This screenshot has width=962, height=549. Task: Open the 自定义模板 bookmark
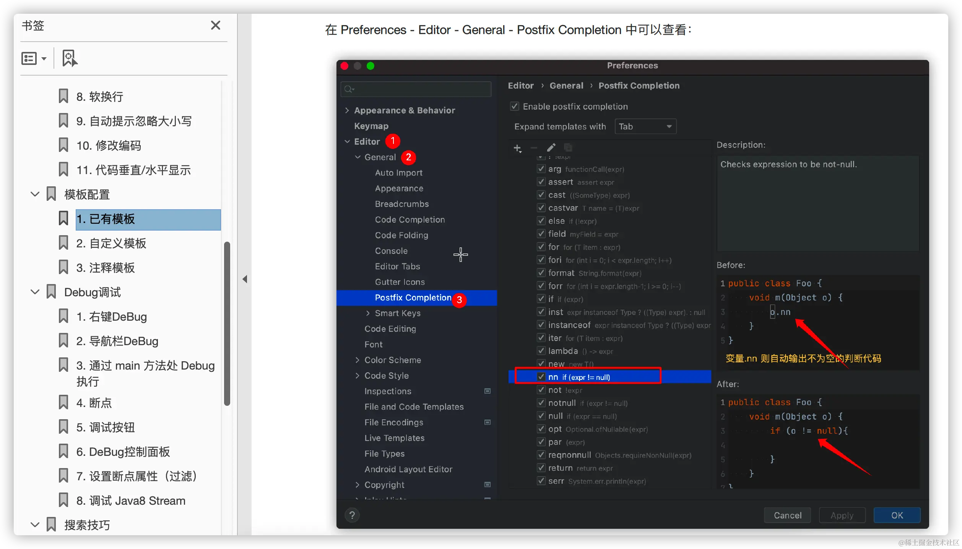click(111, 244)
